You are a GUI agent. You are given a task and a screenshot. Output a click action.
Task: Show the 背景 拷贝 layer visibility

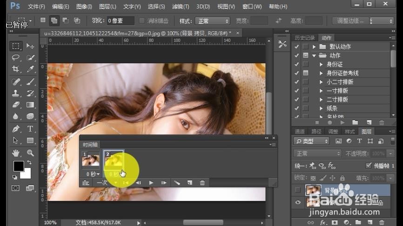pos(298,190)
